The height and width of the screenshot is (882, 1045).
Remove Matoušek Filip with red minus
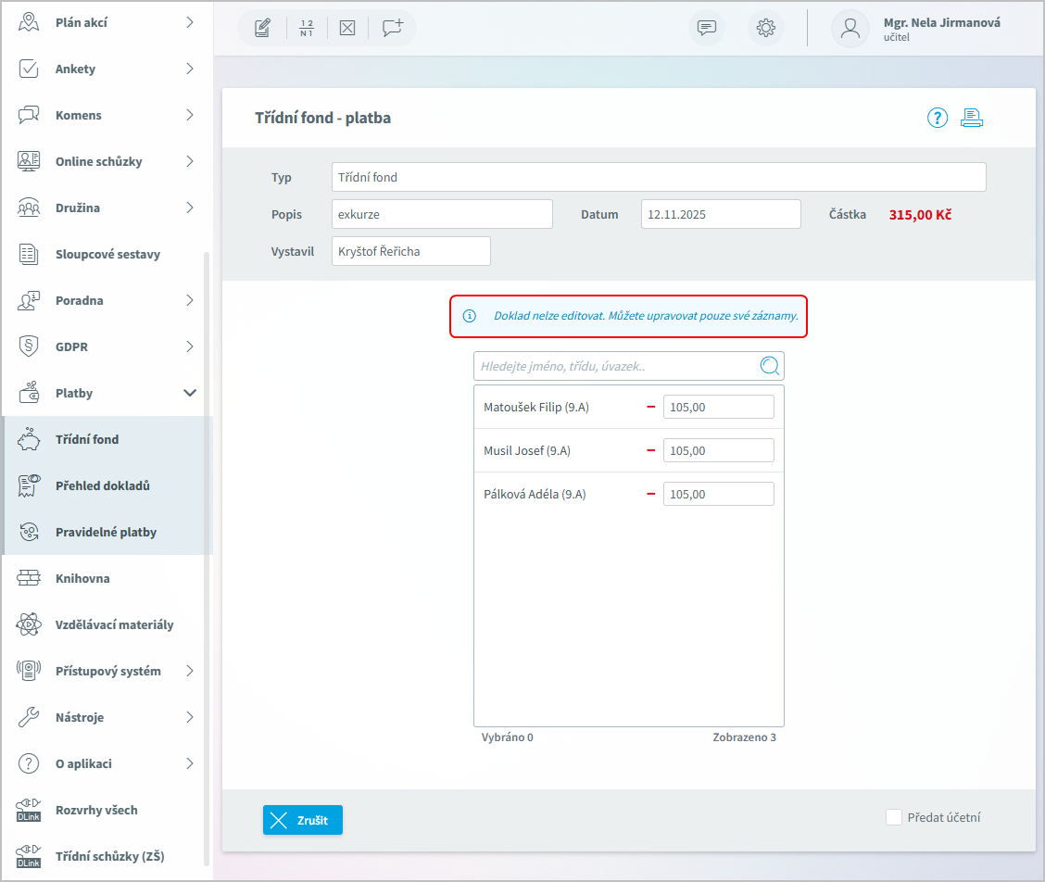click(650, 407)
